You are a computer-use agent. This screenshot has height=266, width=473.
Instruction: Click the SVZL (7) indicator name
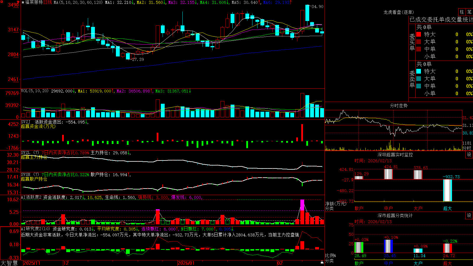click(x=30, y=153)
